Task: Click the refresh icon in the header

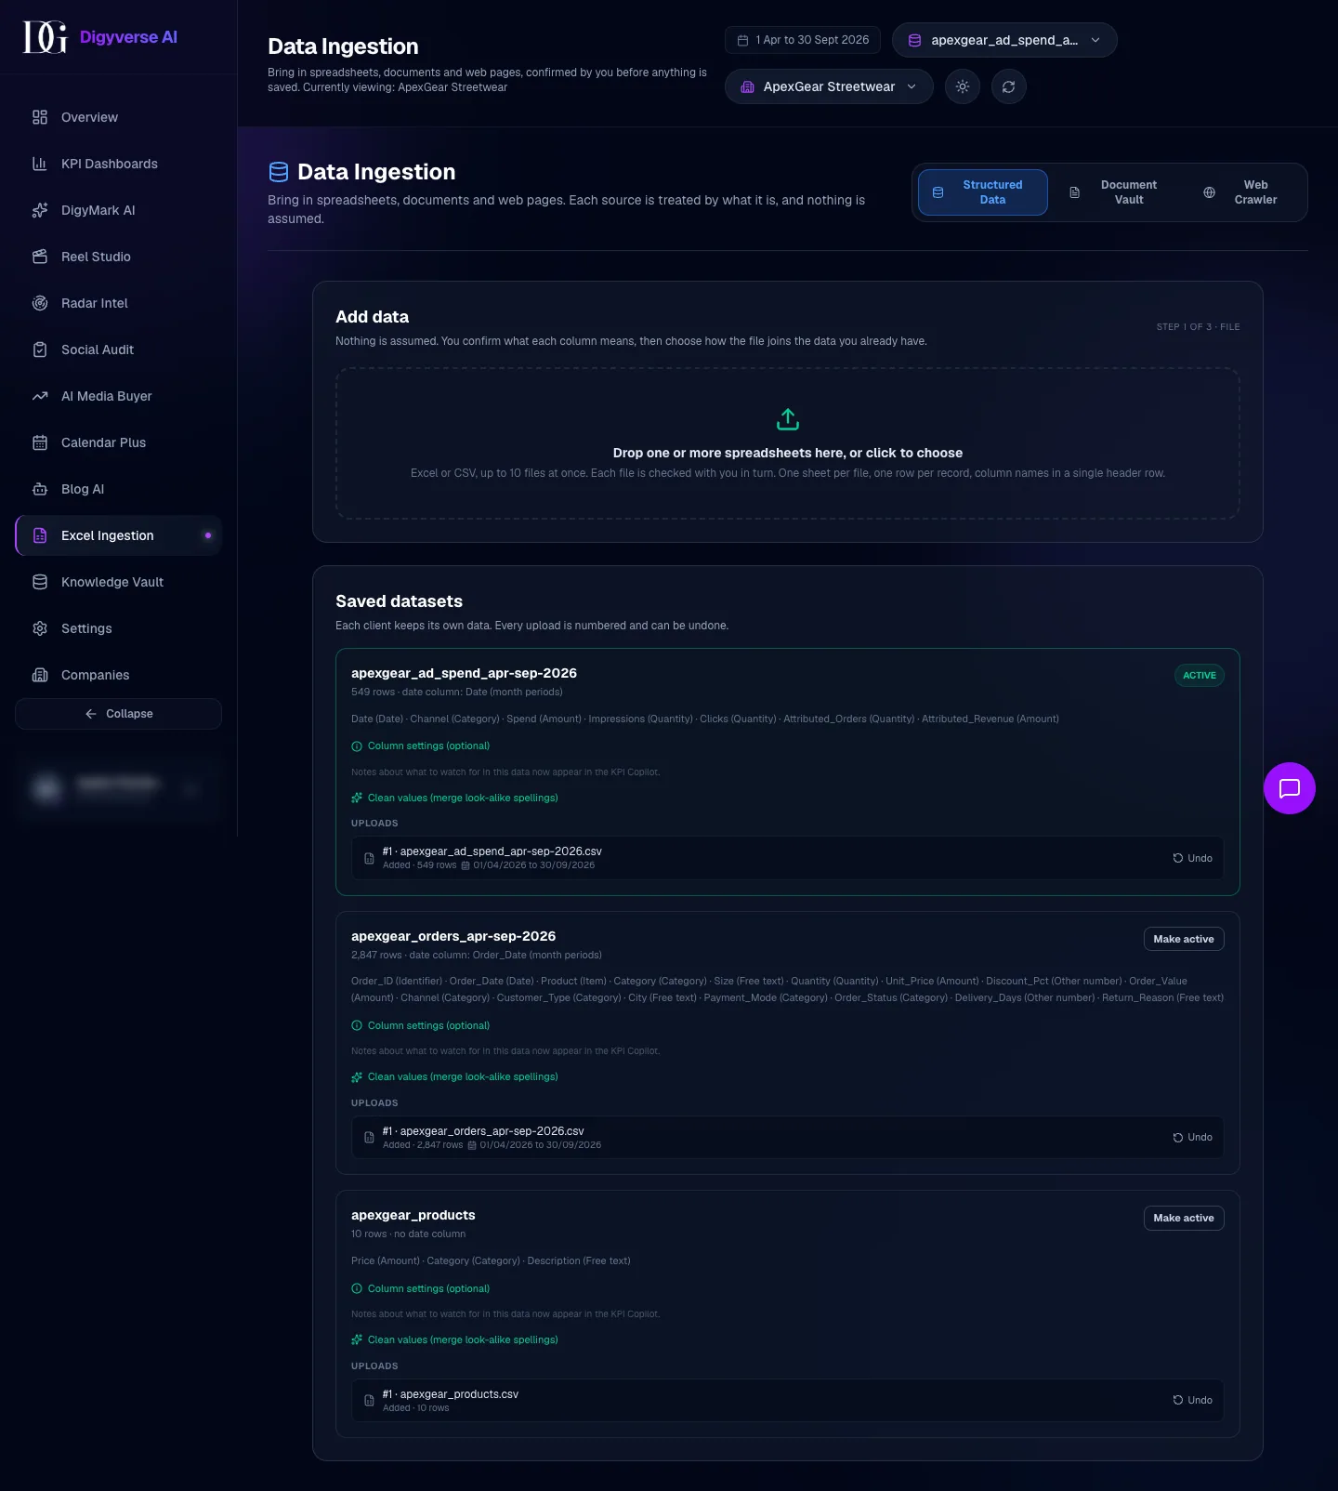Action: (x=1009, y=86)
